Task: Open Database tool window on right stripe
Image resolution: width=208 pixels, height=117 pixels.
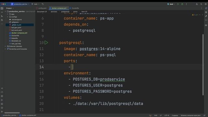Action: pos(206,12)
